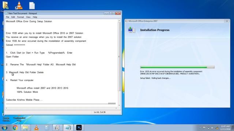The height and width of the screenshot is (131, 234).
Task: Click the 'Subscribe Krishna Mobile Plase' line
Action: [24, 100]
